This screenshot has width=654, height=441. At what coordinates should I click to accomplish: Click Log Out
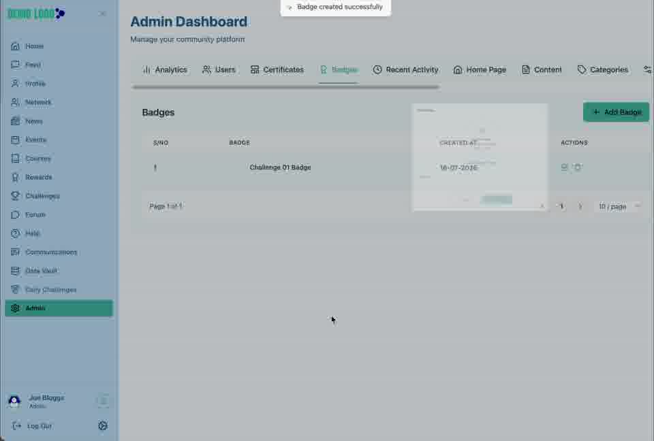(x=32, y=426)
